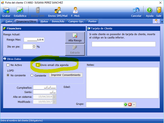
Task: Select the Consiente radio option
Action: pos(32,75)
